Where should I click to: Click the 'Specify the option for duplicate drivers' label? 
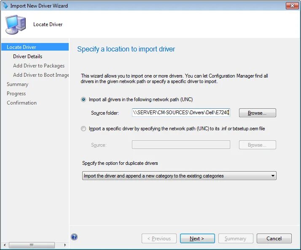click(120, 163)
